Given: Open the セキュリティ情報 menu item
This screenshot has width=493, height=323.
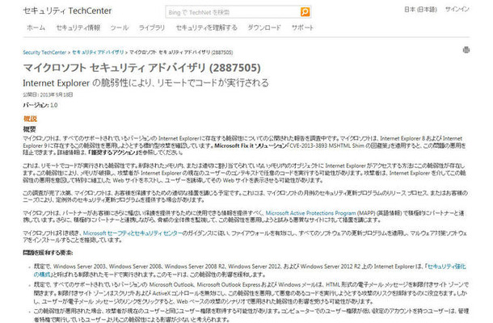Looking at the screenshot, I should [x=78, y=27].
